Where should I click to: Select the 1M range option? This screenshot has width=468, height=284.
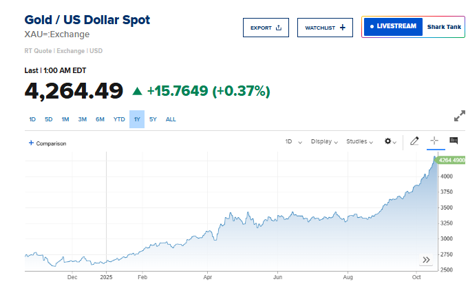pos(65,119)
